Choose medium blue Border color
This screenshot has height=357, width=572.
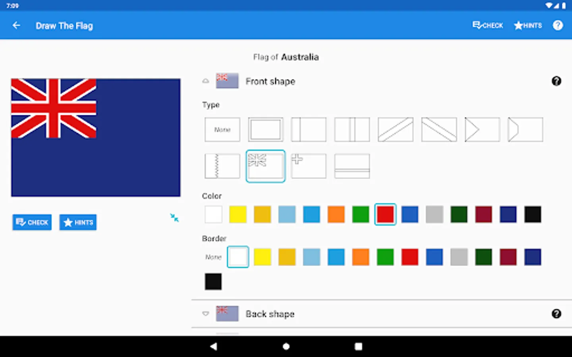pyautogui.click(x=435, y=257)
